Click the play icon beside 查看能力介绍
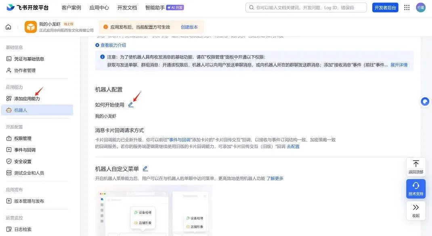432x236 pixels. pyautogui.click(x=97, y=45)
